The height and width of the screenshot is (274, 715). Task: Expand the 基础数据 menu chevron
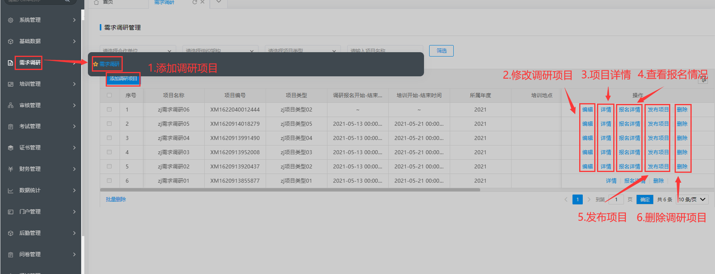point(74,41)
